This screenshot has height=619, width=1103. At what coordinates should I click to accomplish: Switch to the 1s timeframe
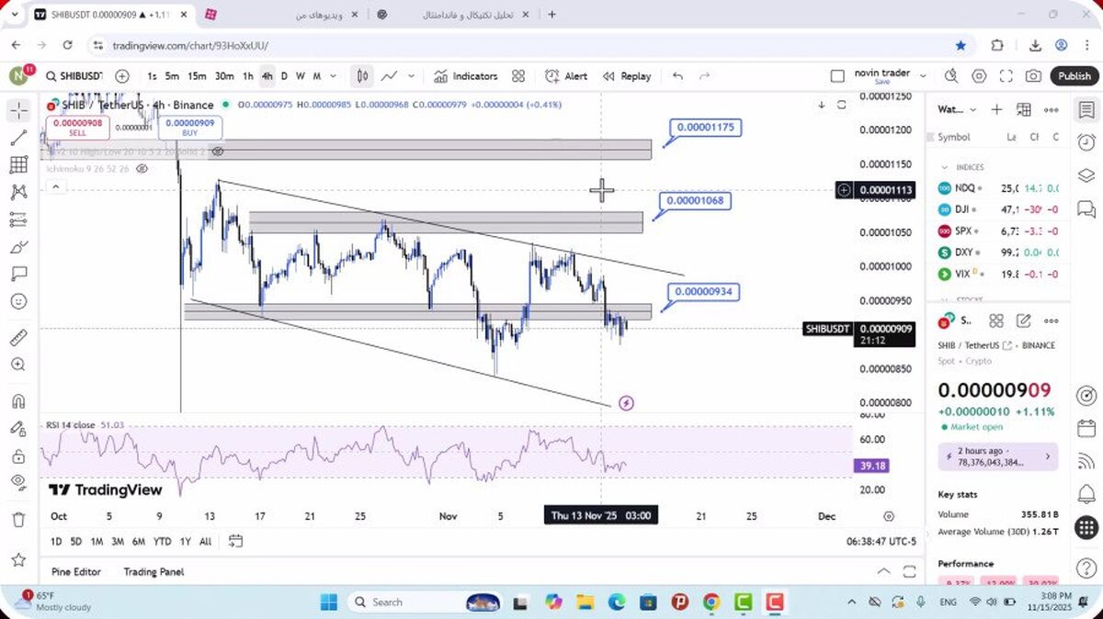pyautogui.click(x=152, y=76)
